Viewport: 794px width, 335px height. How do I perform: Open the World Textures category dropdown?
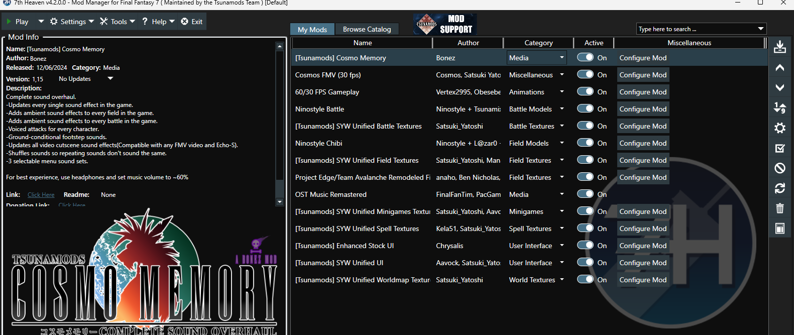point(536,280)
